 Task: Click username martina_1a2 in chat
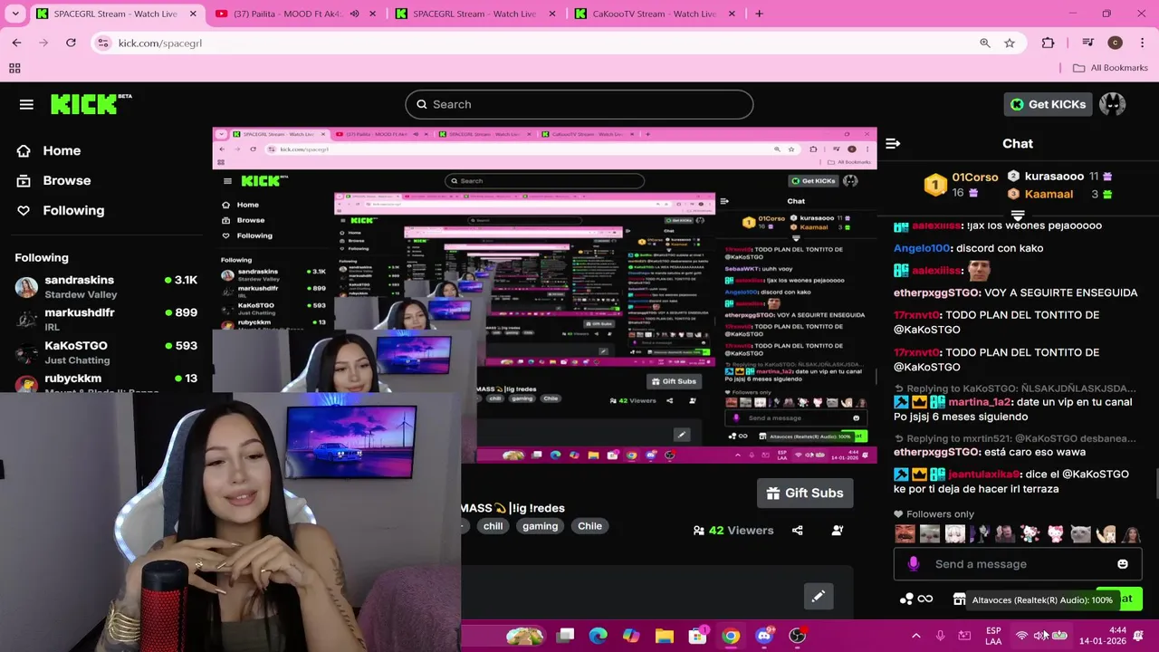click(x=981, y=402)
